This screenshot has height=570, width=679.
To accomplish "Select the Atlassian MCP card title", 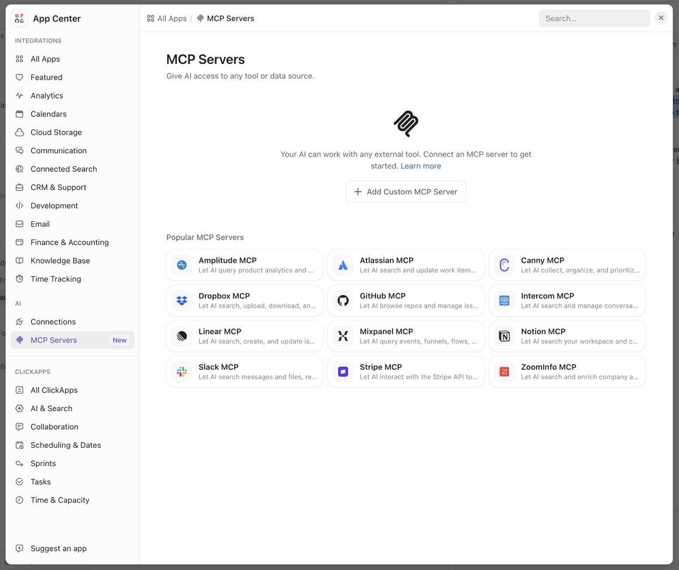I will [x=386, y=261].
